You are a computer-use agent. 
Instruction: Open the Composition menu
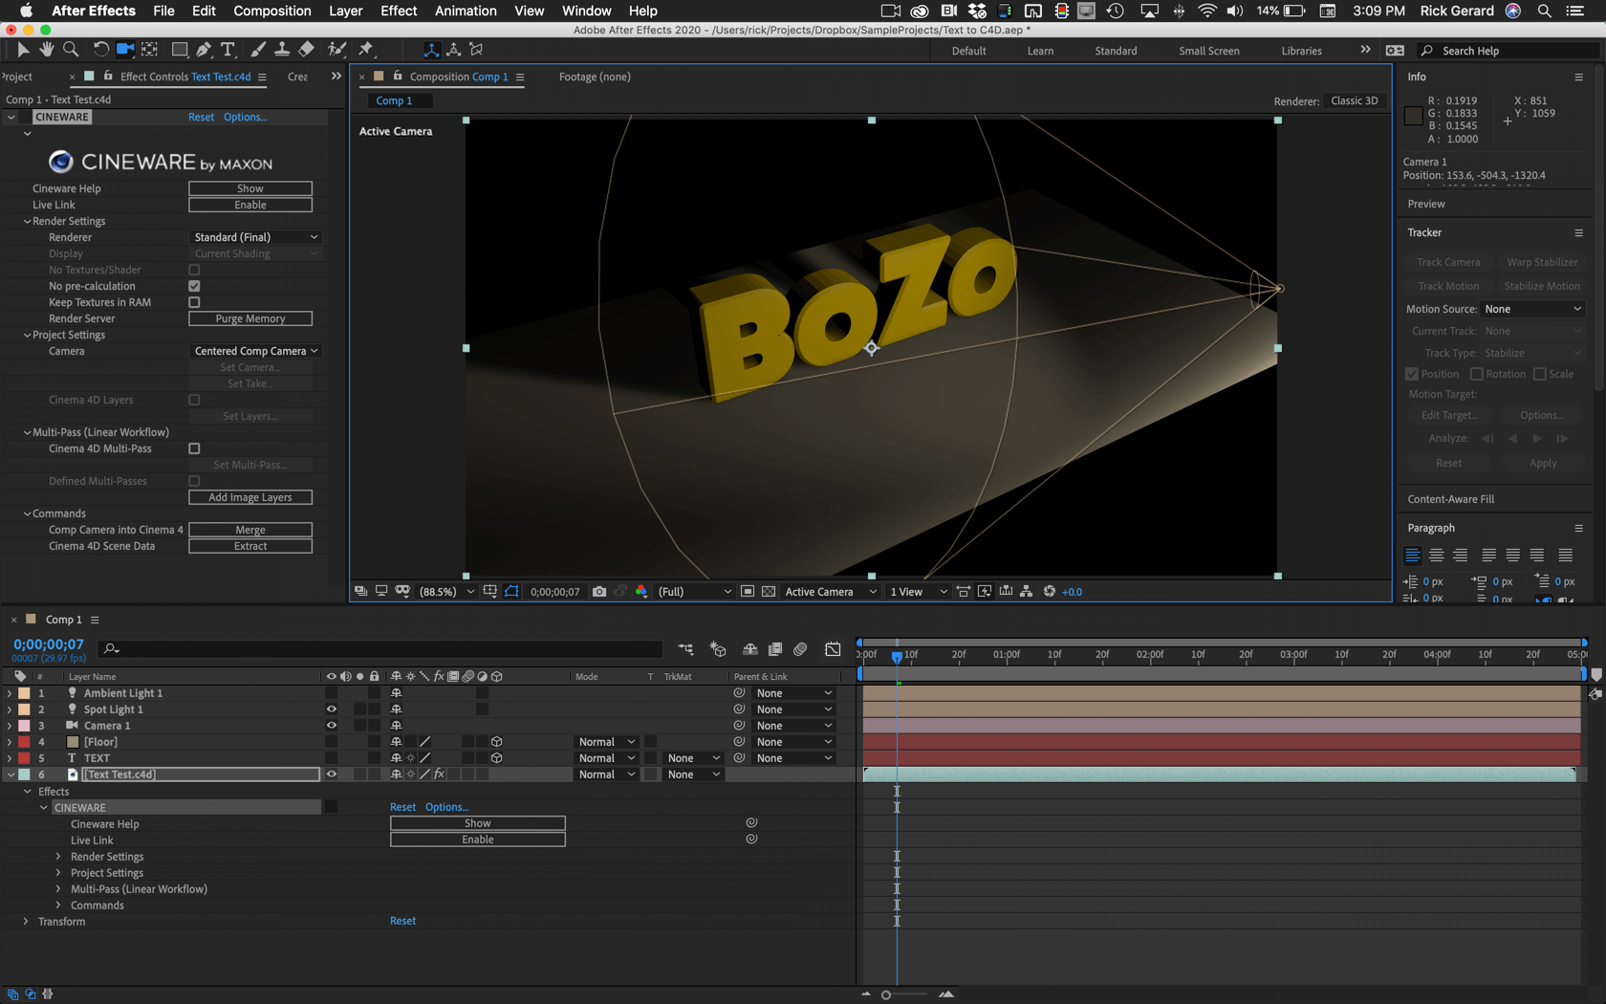click(x=271, y=11)
